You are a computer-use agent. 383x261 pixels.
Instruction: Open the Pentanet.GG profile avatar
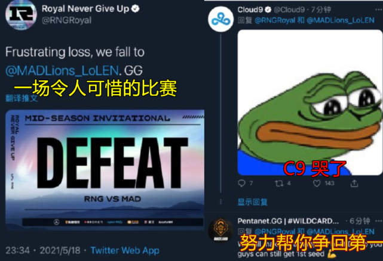coord(221,230)
